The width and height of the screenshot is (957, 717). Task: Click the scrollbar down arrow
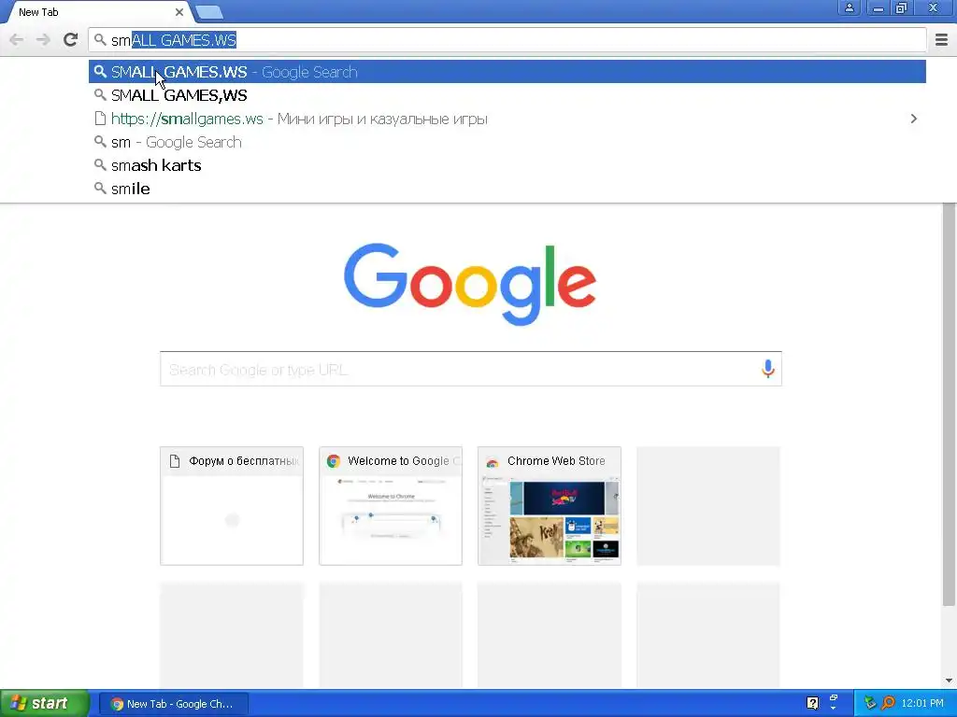click(x=949, y=681)
